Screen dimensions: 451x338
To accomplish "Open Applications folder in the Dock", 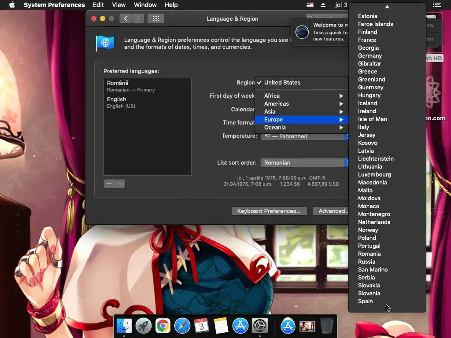I will pos(288,326).
